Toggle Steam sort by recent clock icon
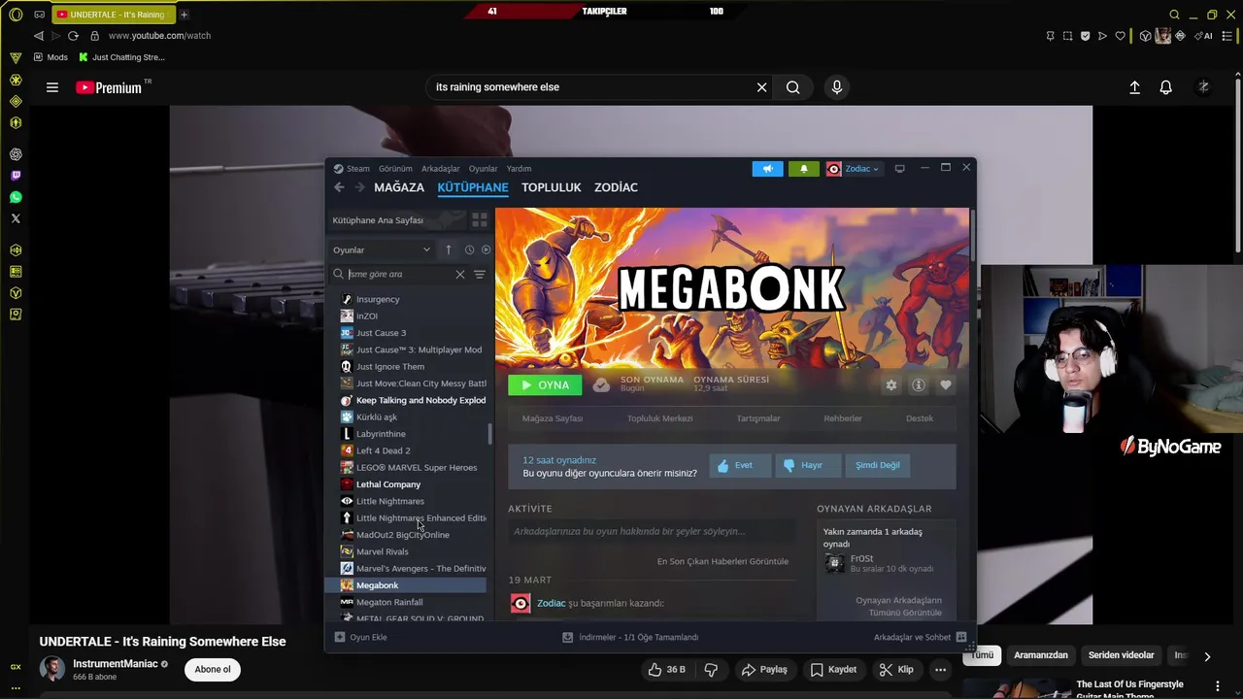Image resolution: width=1243 pixels, height=699 pixels. [469, 250]
